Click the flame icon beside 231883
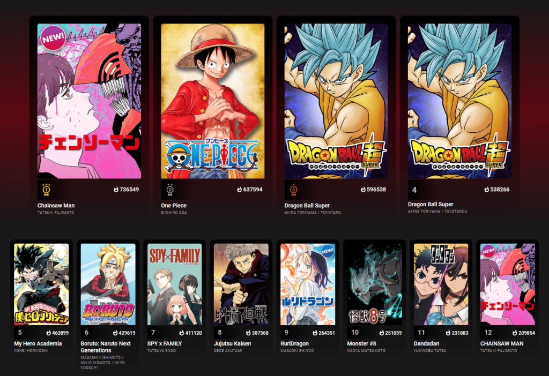The width and height of the screenshot is (549, 376). point(448,333)
